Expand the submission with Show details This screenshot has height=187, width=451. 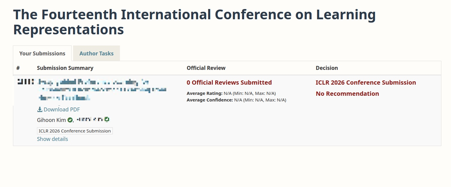click(52, 139)
